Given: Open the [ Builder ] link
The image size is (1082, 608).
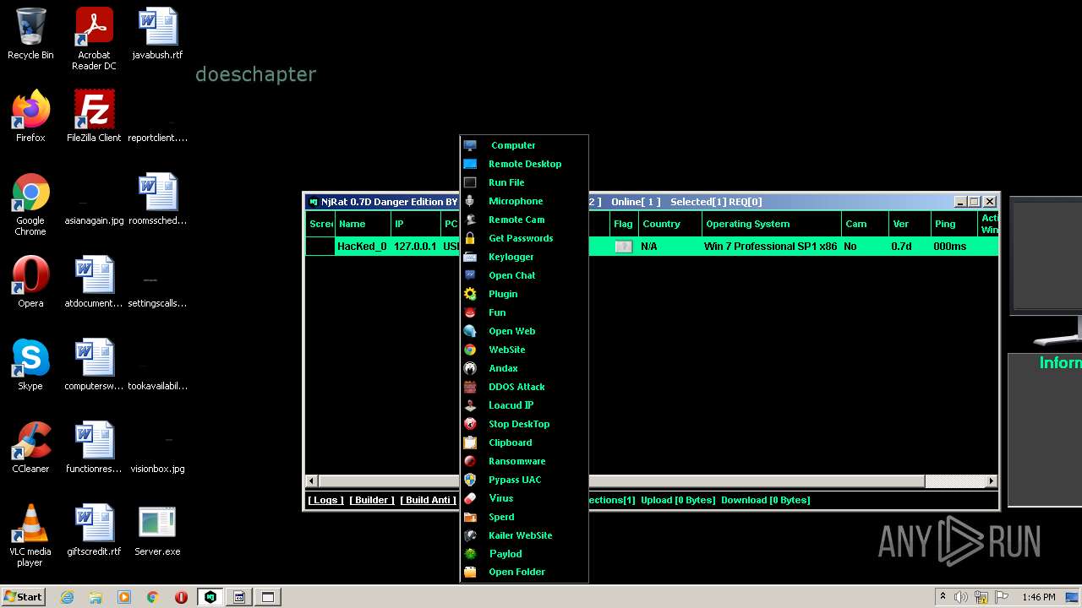Looking at the screenshot, I should (372, 500).
